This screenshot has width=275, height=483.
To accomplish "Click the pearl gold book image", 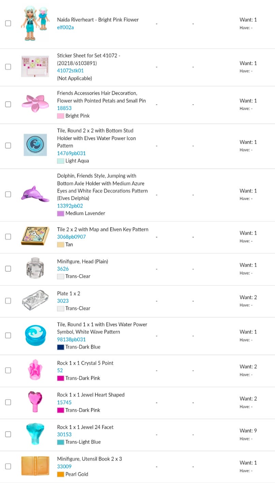I will (35, 466).
